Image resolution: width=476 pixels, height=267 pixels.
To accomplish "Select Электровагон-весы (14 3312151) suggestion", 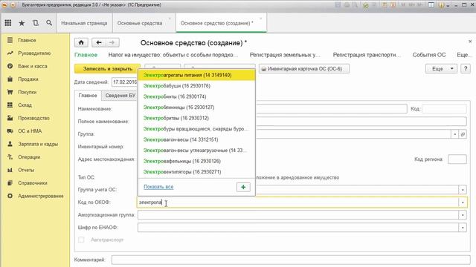I will click(196, 139).
